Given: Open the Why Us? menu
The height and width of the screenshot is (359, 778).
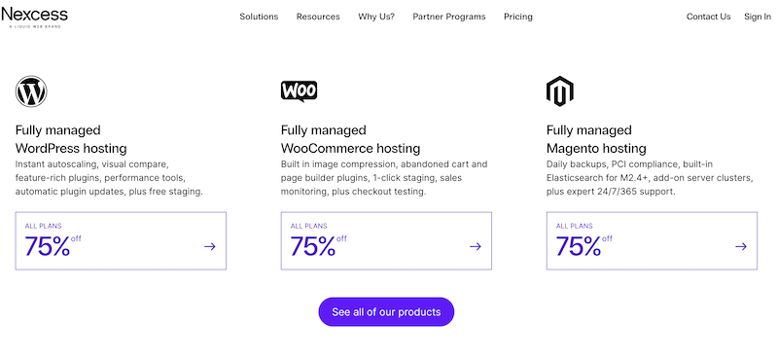Looking at the screenshot, I should (x=376, y=17).
